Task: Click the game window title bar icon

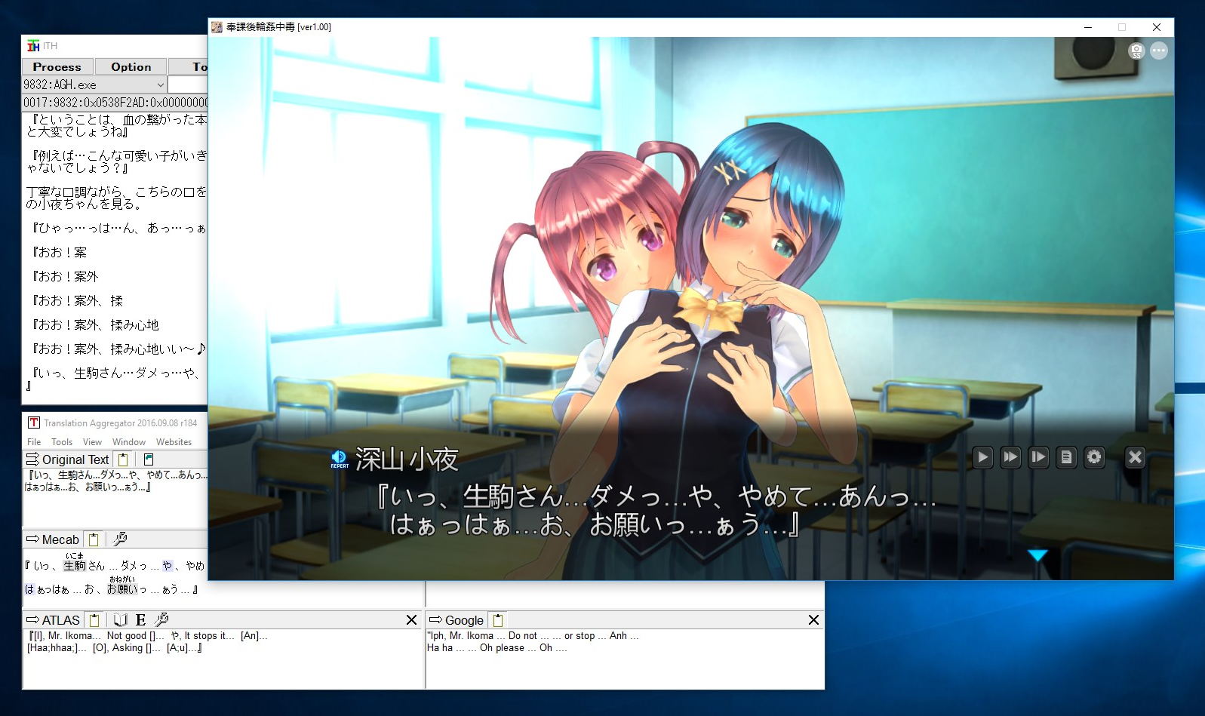Action: [x=217, y=27]
